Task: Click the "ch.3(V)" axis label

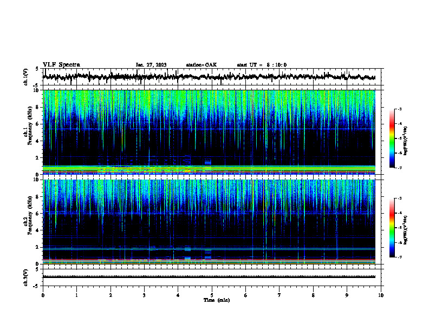Action: (25, 277)
